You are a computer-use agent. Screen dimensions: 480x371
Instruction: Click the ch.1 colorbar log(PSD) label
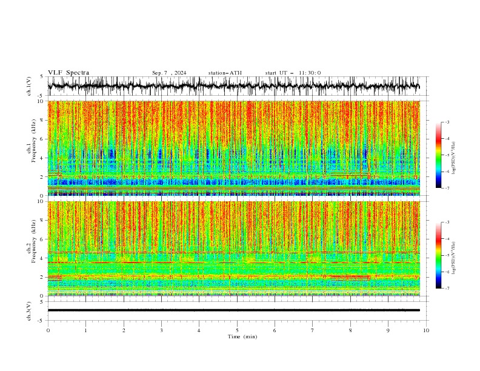454,158
